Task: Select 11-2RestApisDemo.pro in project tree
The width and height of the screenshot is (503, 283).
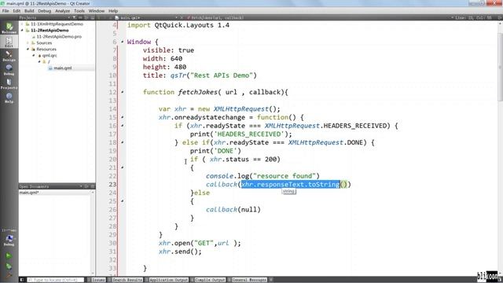Action: 59,37
